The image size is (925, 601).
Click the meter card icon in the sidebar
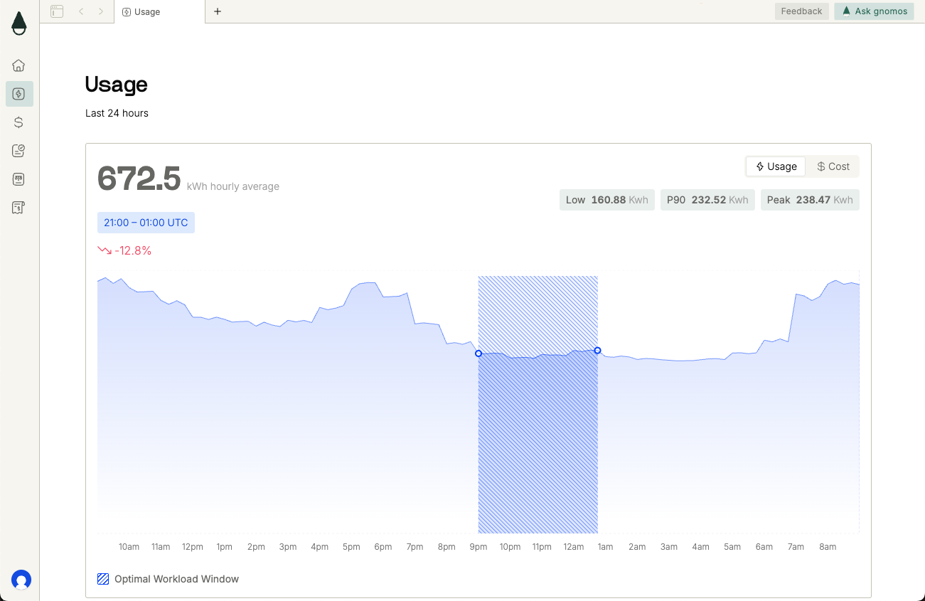point(18,179)
